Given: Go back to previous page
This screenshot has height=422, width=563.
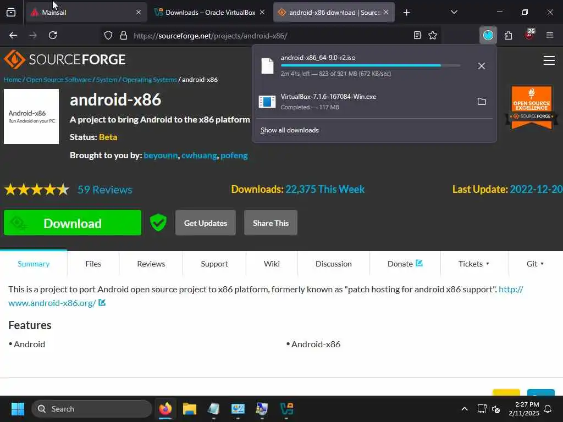Looking at the screenshot, I should [x=13, y=36].
